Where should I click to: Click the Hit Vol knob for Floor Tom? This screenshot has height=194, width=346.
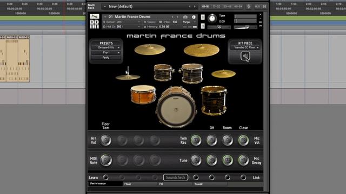106,140
